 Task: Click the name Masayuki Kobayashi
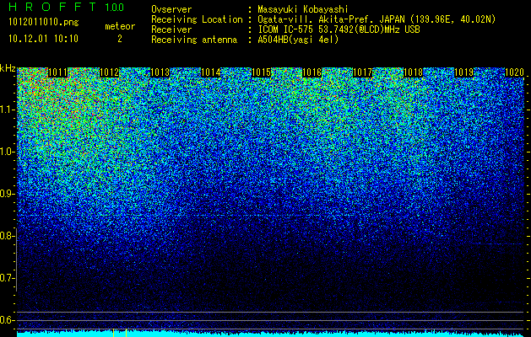point(303,10)
